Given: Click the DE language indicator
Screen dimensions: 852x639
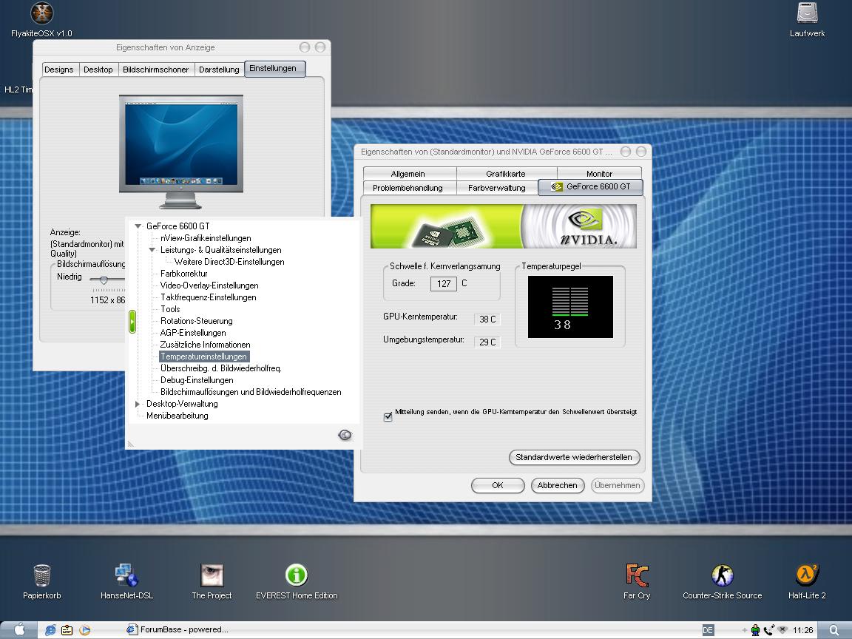Looking at the screenshot, I should (708, 630).
